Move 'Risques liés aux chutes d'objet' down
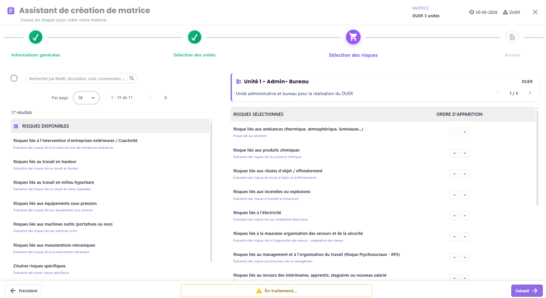The image size is (546, 298). click(x=465, y=174)
